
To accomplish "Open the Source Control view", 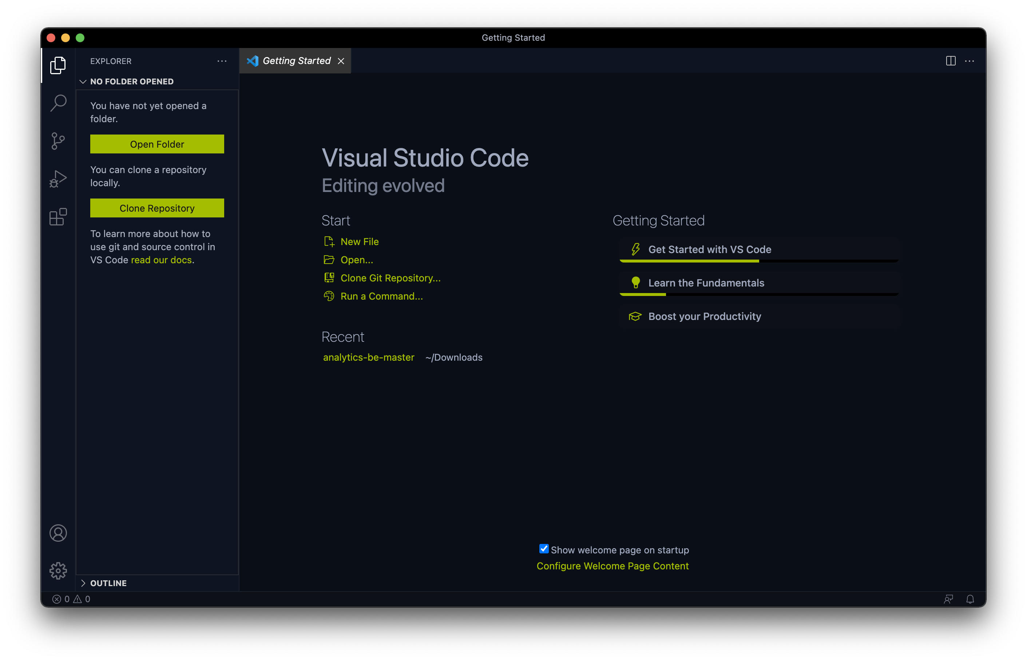I will (x=58, y=141).
